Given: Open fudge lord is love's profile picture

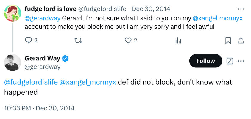Looking at the screenshot, I should [13, 14].
